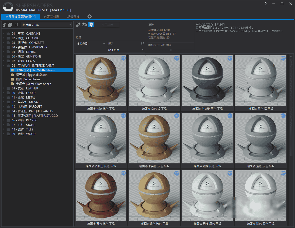Click folder icon of Eggshell Sheen subfolder
295x228 pixels.
coord(12,75)
